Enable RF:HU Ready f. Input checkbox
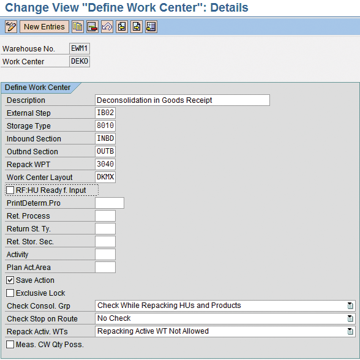 pos(10,190)
